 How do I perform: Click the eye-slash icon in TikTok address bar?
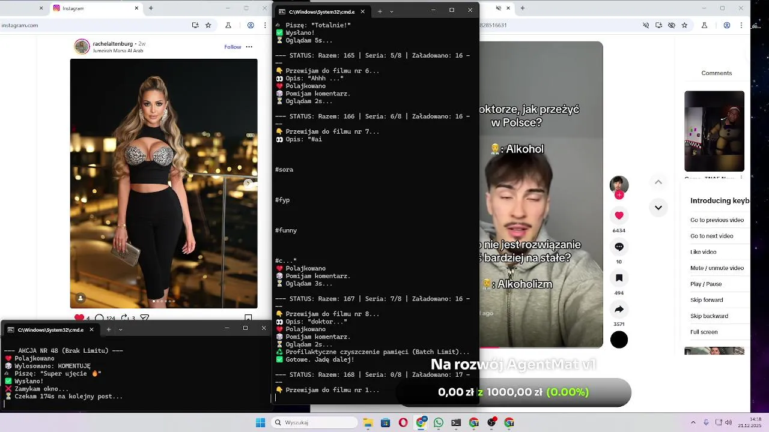(672, 25)
